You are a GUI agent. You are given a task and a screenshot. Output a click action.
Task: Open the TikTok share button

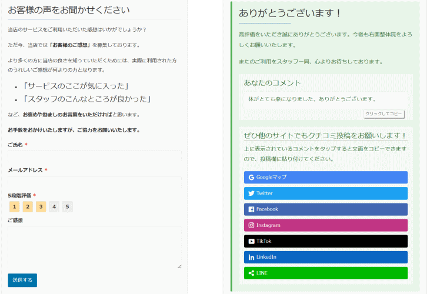(x=326, y=241)
